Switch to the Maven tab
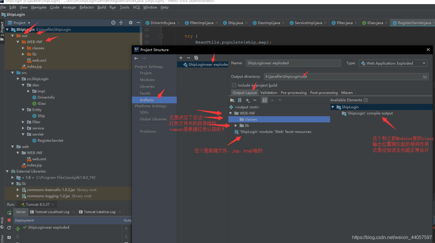 pyautogui.click(x=347, y=93)
